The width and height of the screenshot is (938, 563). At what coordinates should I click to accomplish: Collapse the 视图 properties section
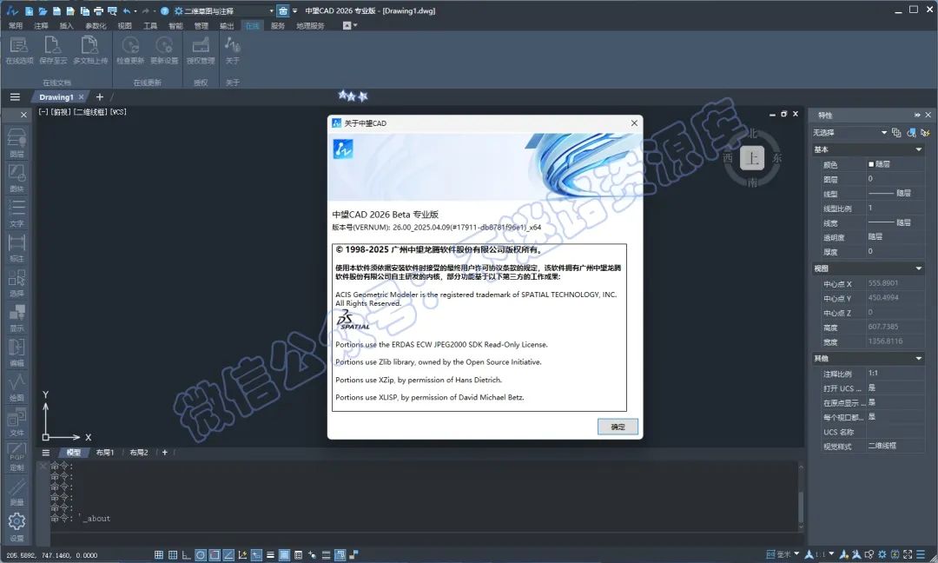(919, 268)
